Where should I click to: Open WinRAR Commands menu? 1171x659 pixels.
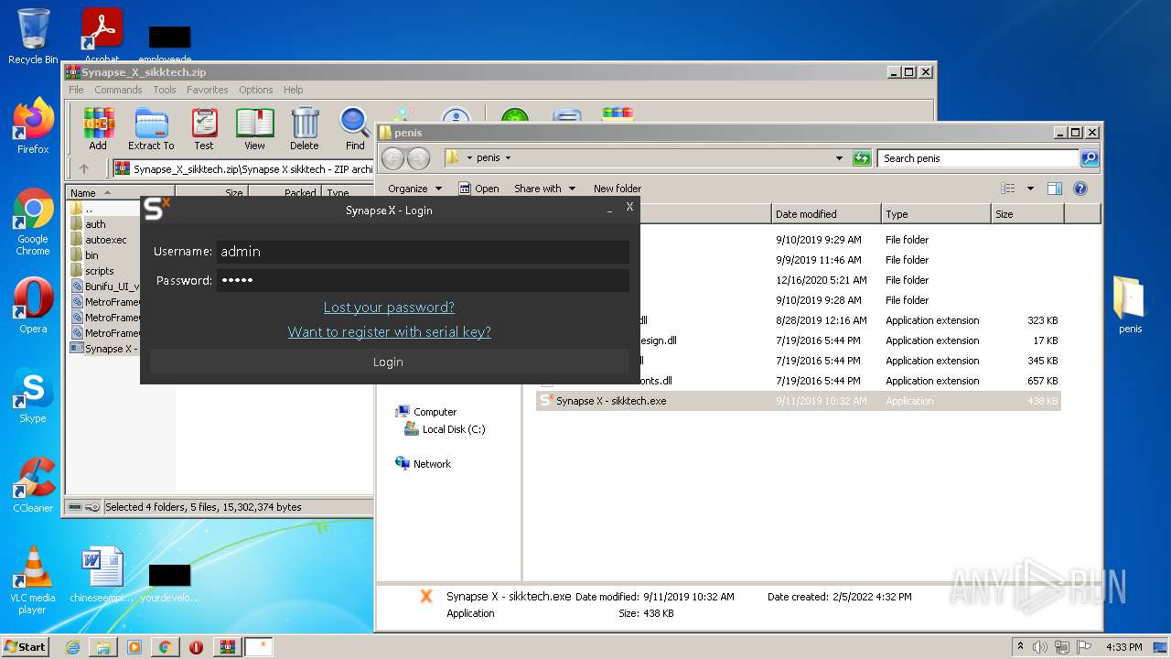tap(118, 90)
